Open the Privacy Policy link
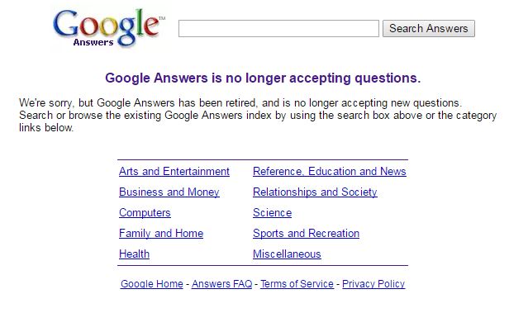The height and width of the screenshot is (332, 509). click(x=373, y=284)
